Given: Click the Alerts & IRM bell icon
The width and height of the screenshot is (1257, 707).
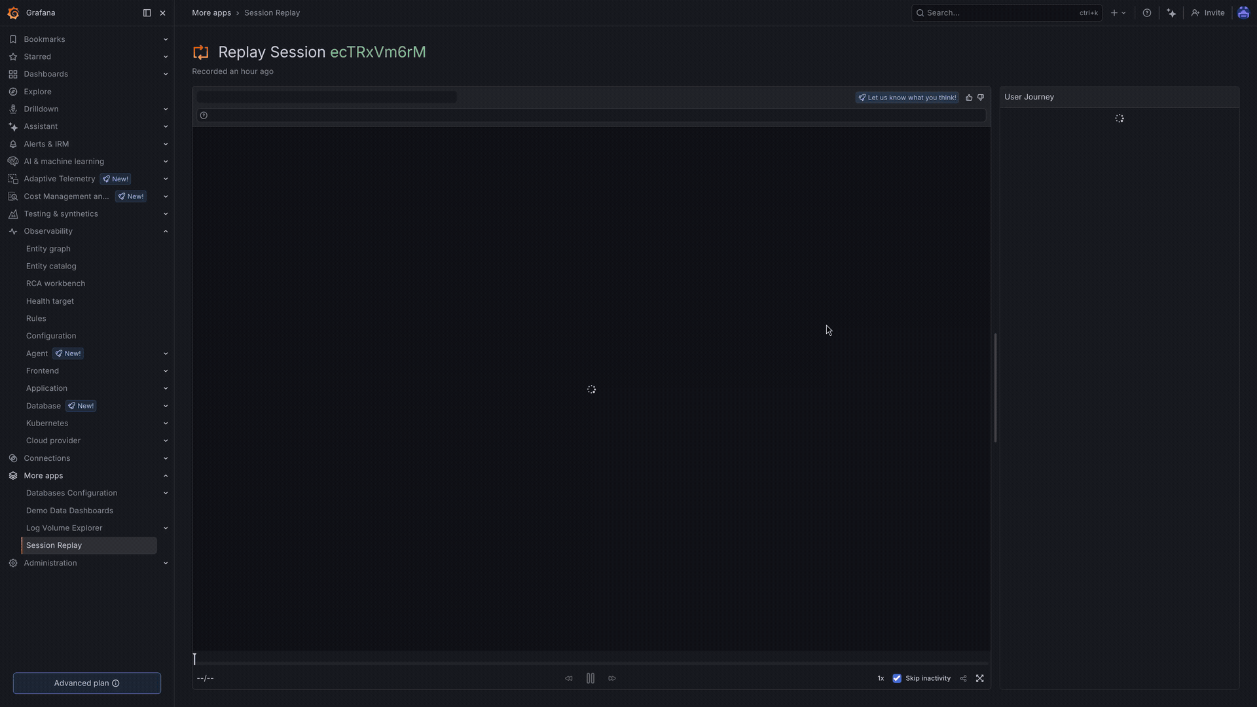Looking at the screenshot, I should tap(13, 144).
